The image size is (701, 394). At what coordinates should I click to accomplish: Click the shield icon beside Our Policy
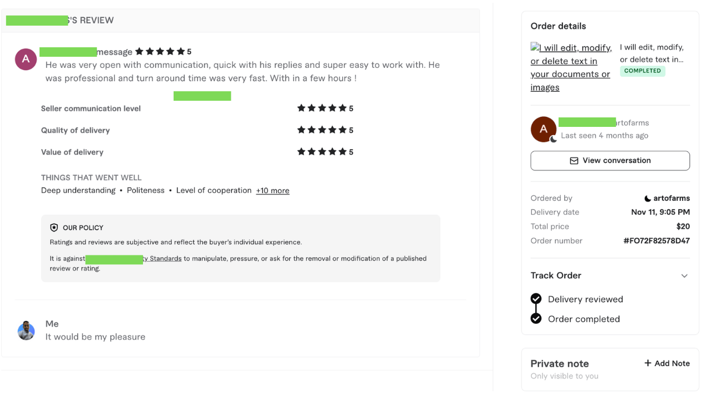tap(54, 228)
